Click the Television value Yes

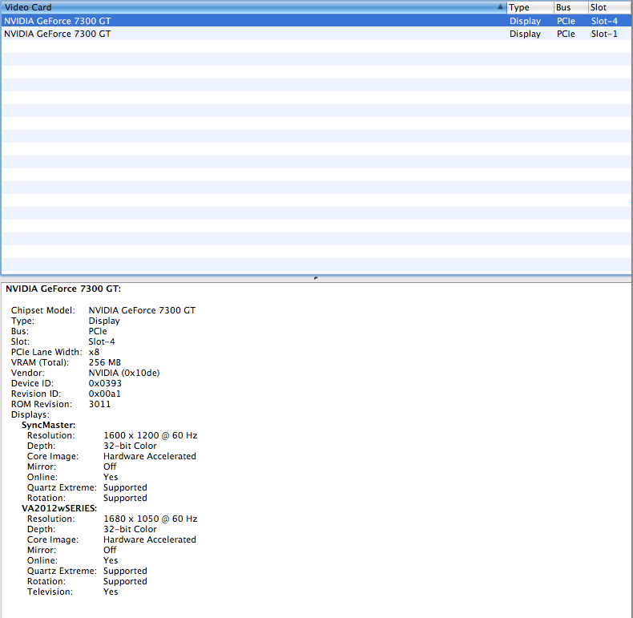pyautogui.click(x=111, y=592)
